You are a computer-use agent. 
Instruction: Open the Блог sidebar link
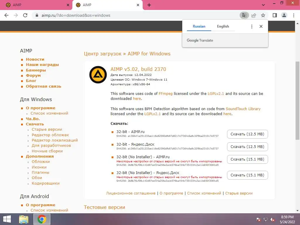pyautogui.click(x=31, y=81)
